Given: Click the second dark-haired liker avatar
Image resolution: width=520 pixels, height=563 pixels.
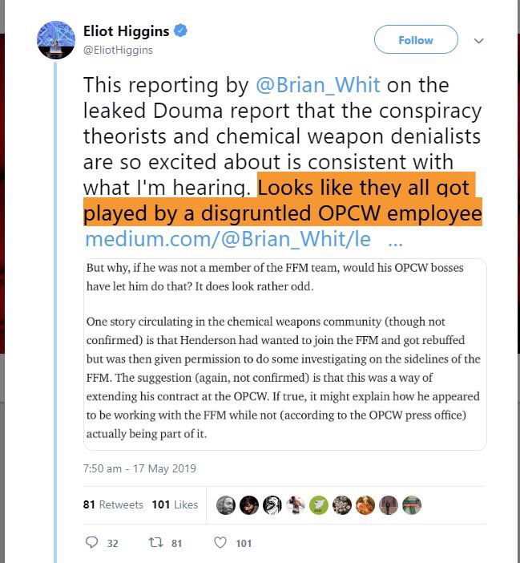Looking at the screenshot, I should coord(249,505).
